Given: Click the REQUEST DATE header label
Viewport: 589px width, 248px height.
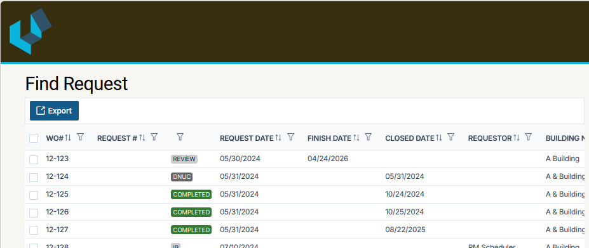Looking at the screenshot, I should point(247,138).
